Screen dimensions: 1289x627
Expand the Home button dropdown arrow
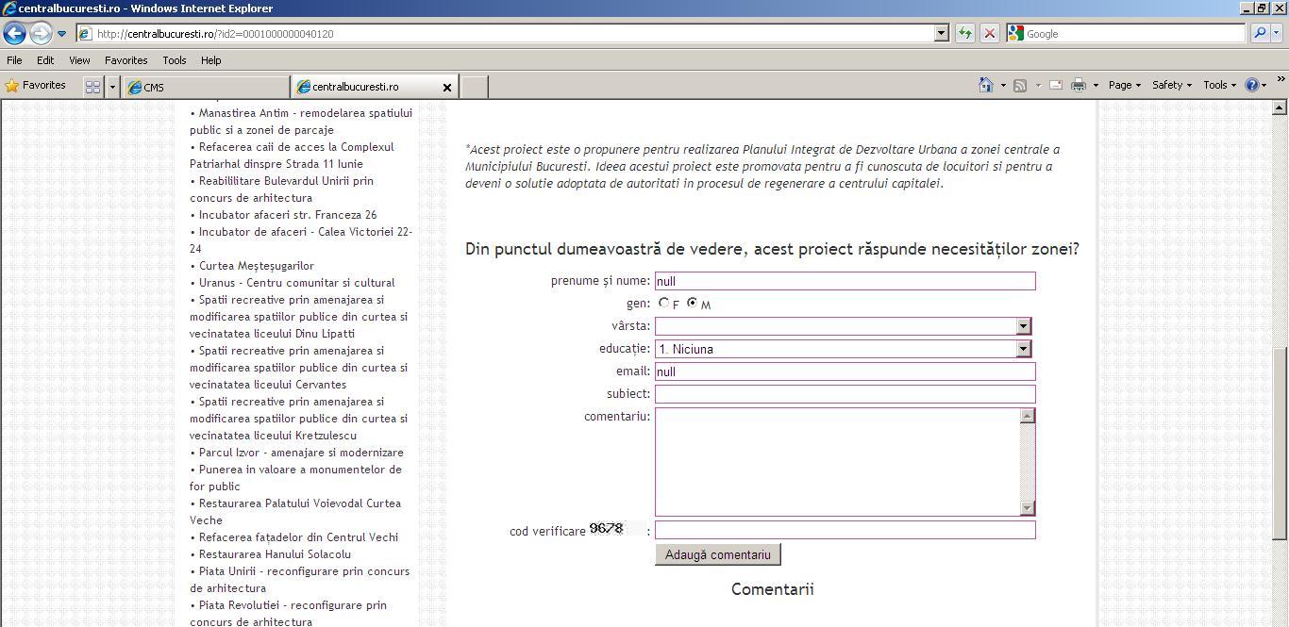[1003, 86]
